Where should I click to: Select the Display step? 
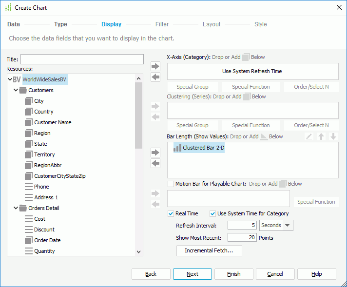coord(111,24)
